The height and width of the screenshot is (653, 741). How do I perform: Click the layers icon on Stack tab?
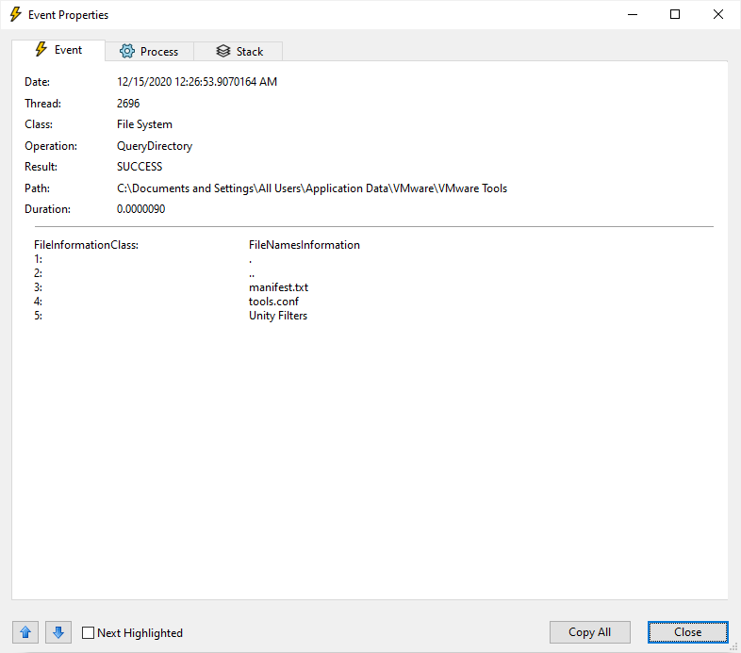[x=222, y=52]
